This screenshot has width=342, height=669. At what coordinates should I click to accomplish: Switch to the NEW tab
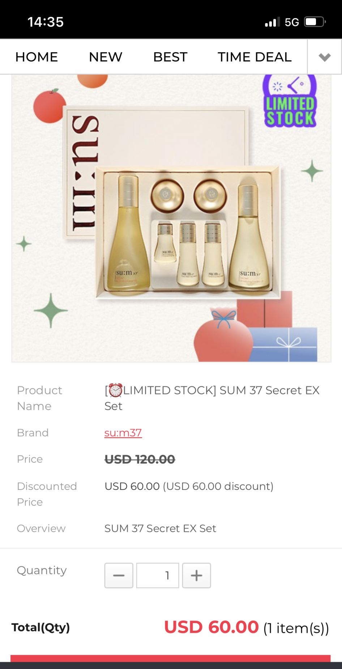coord(106,57)
